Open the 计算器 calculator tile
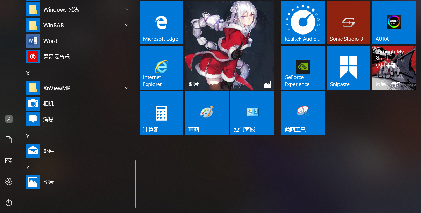 pyautogui.click(x=161, y=113)
